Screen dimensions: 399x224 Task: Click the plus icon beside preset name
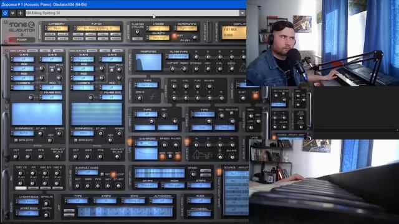21,13
